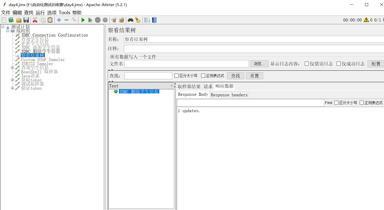Select the Response Body tab
The height and width of the screenshot is (210, 384).
point(193,95)
